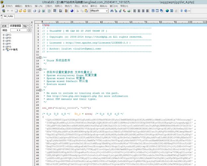Toggle column mode icon in toolbar
The height and width of the screenshot is (166, 207).
pyautogui.click(x=66, y=11)
